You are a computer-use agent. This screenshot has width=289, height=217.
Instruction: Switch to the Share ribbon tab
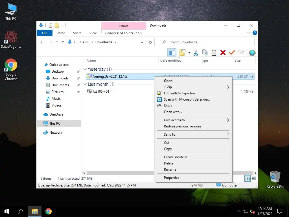pyautogui.click(x=77, y=33)
